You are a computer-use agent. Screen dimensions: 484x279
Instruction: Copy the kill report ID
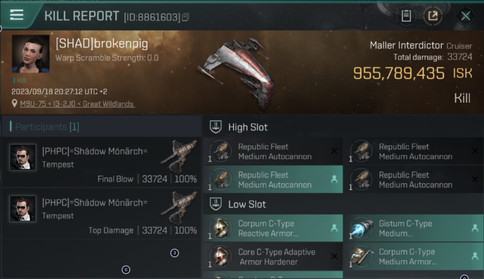tap(186, 17)
